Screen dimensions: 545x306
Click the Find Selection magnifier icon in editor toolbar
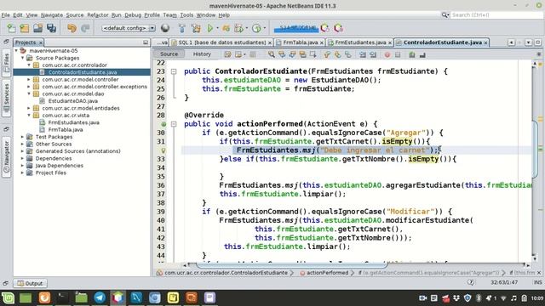[x=271, y=54]
